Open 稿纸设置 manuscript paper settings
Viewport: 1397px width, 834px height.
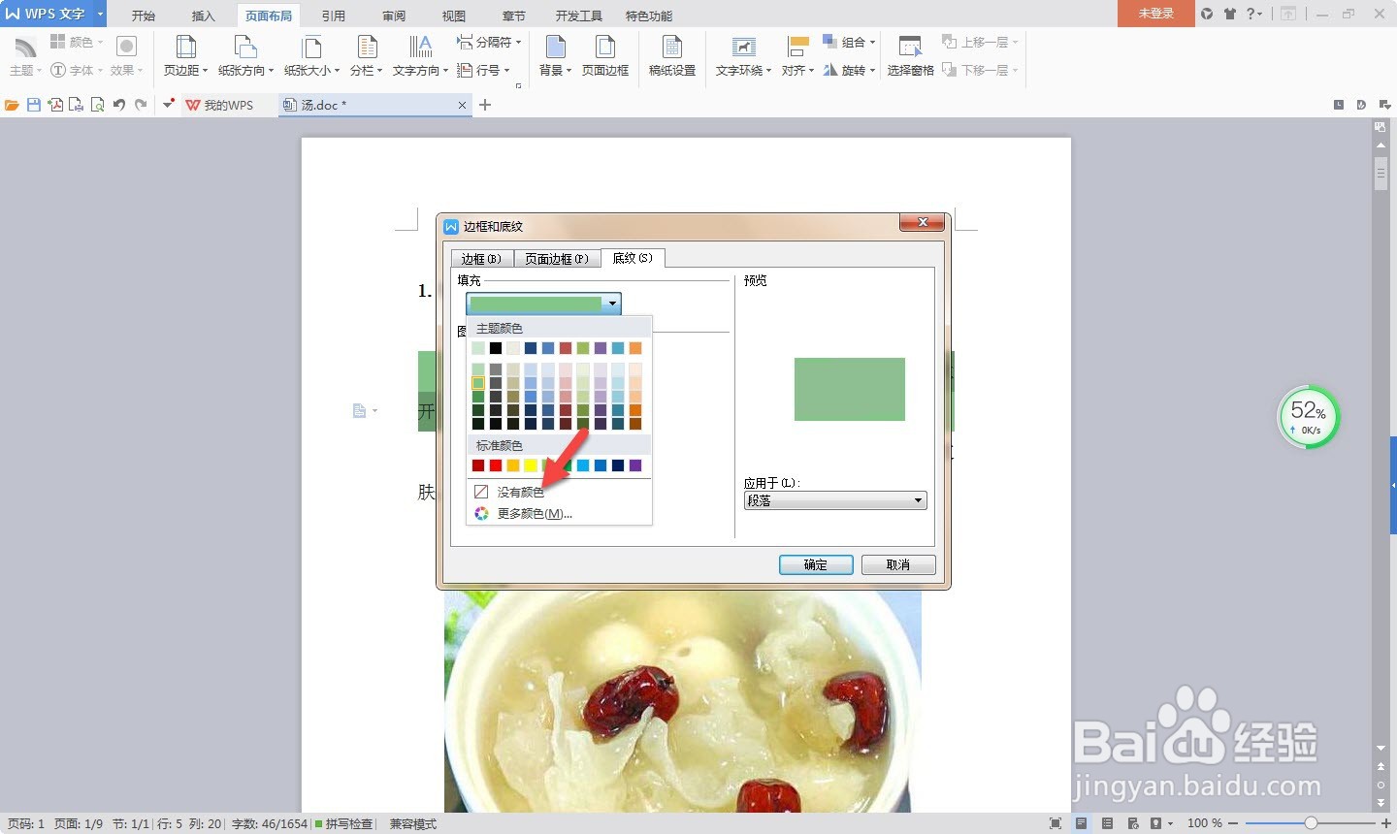[x=672, y=55]
